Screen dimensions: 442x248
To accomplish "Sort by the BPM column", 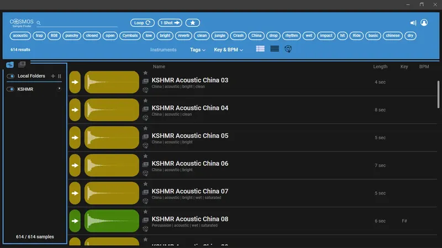I will (x=424, y=67).
